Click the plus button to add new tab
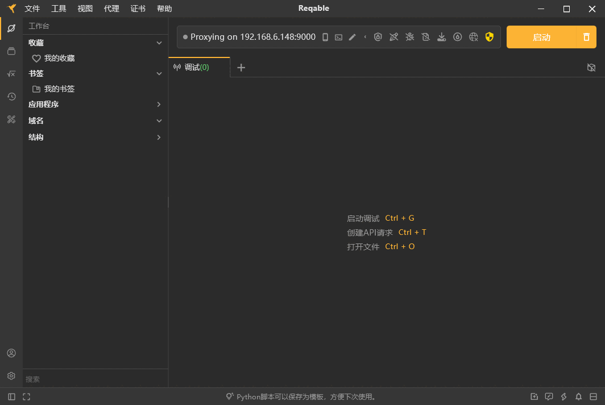 tap(241, 68)
